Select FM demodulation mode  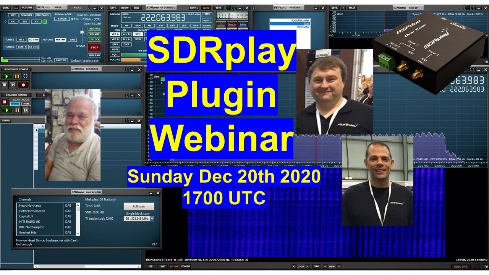[x=150, y=26]
